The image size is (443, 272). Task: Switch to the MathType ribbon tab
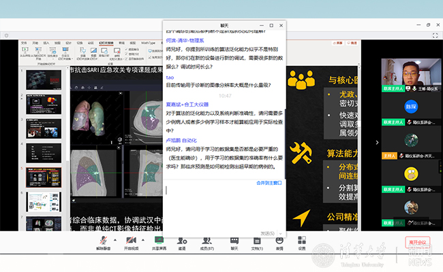(x=147, y=42)
